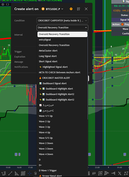Select the four-pane grid tool in bottom toolbar
Viewport: 129px width, 177px height.
100,173
